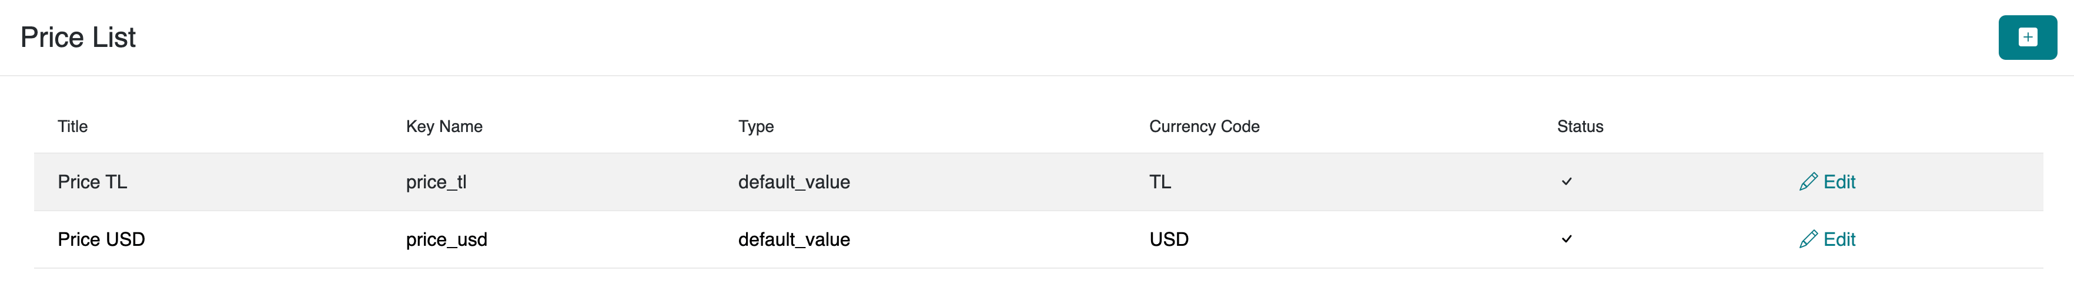Select the Price USD title cell
Viewport: 2074px width, 291px height.
tap(101, 239)
